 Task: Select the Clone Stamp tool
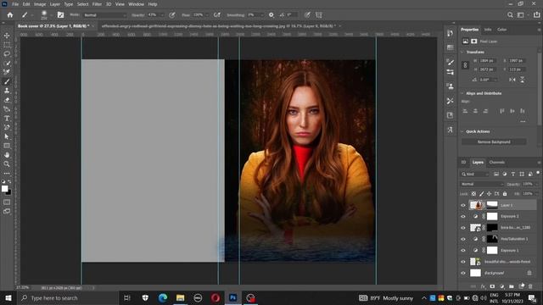pos(7,91)
